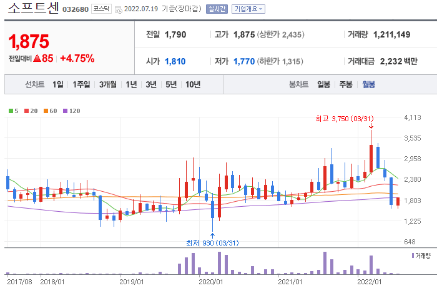
Task: Click the 시가 value 1,810
Action: click(x=175, y=61)
